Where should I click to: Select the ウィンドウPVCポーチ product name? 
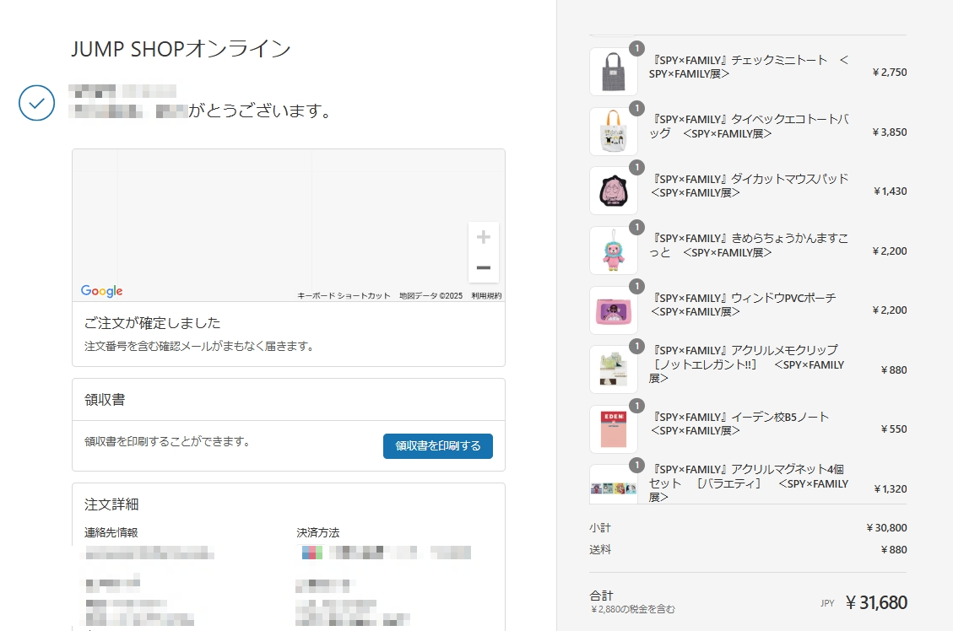(x=743, y=305)
